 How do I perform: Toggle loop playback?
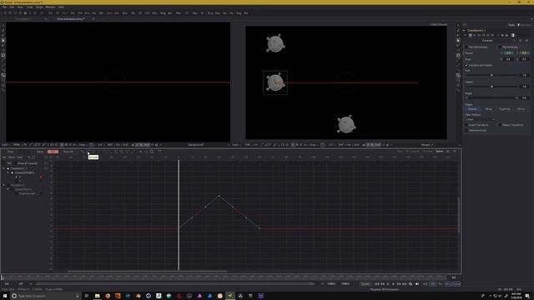411,283
